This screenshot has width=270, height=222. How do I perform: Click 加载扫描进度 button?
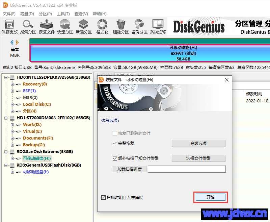coord(130,169)
